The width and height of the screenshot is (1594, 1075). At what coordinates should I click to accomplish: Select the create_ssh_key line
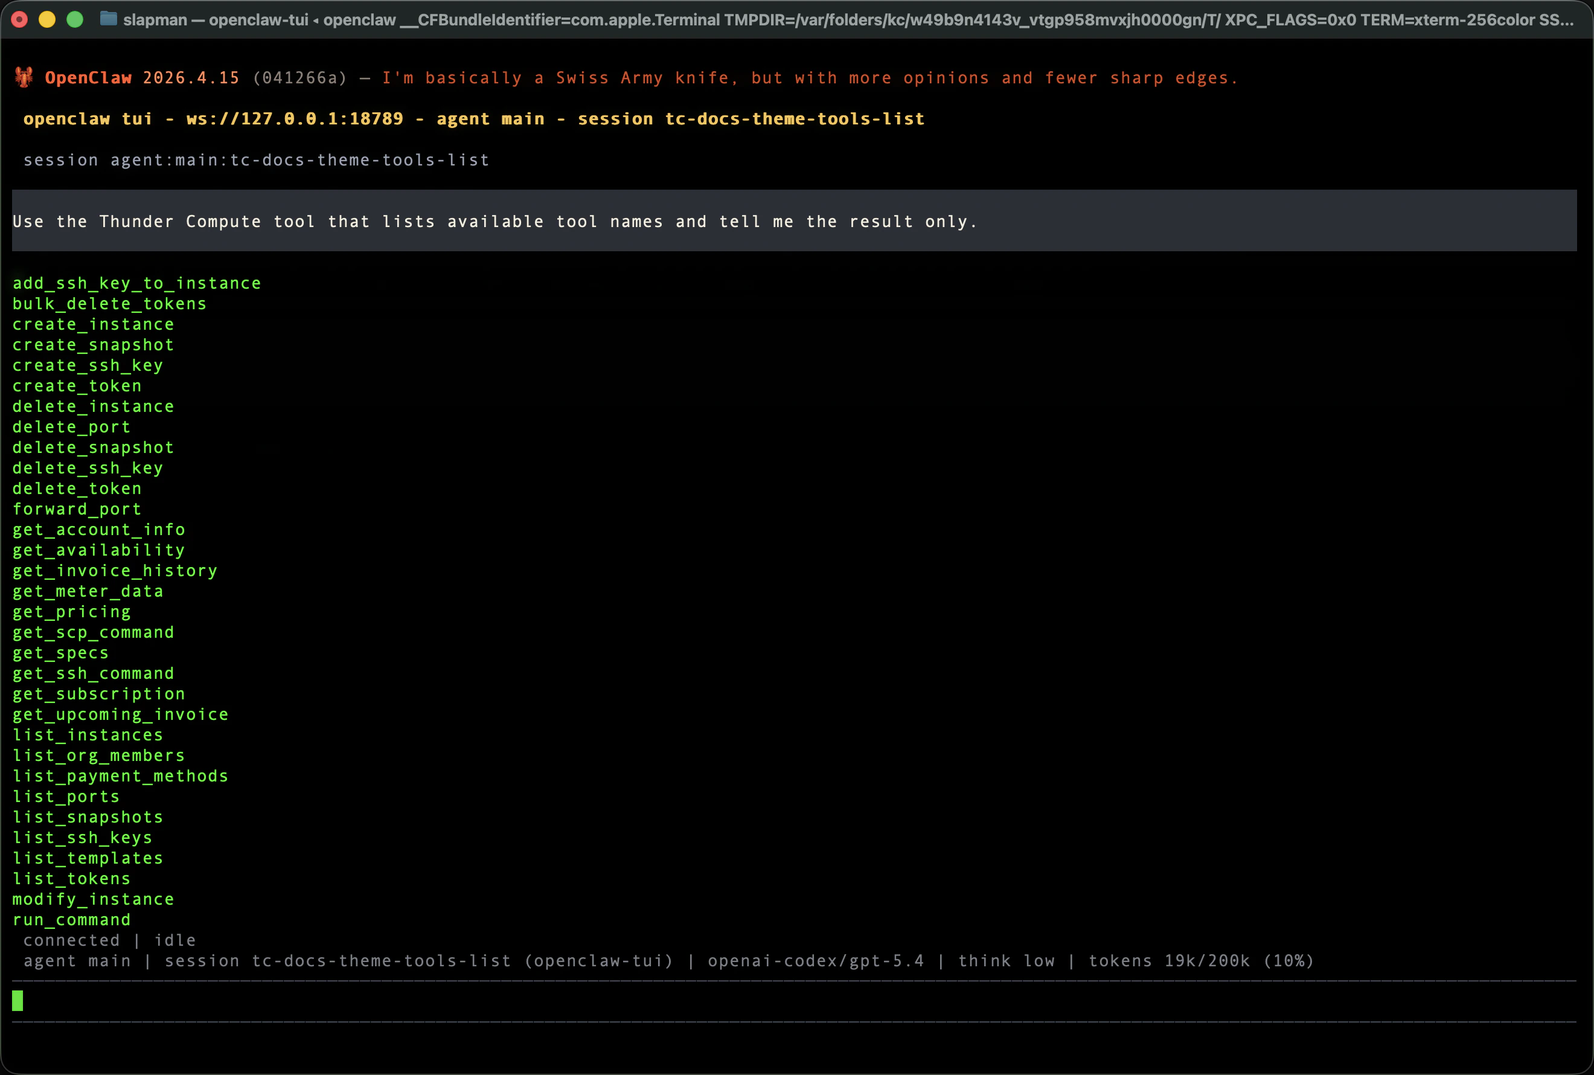click(x=88, y=365)
